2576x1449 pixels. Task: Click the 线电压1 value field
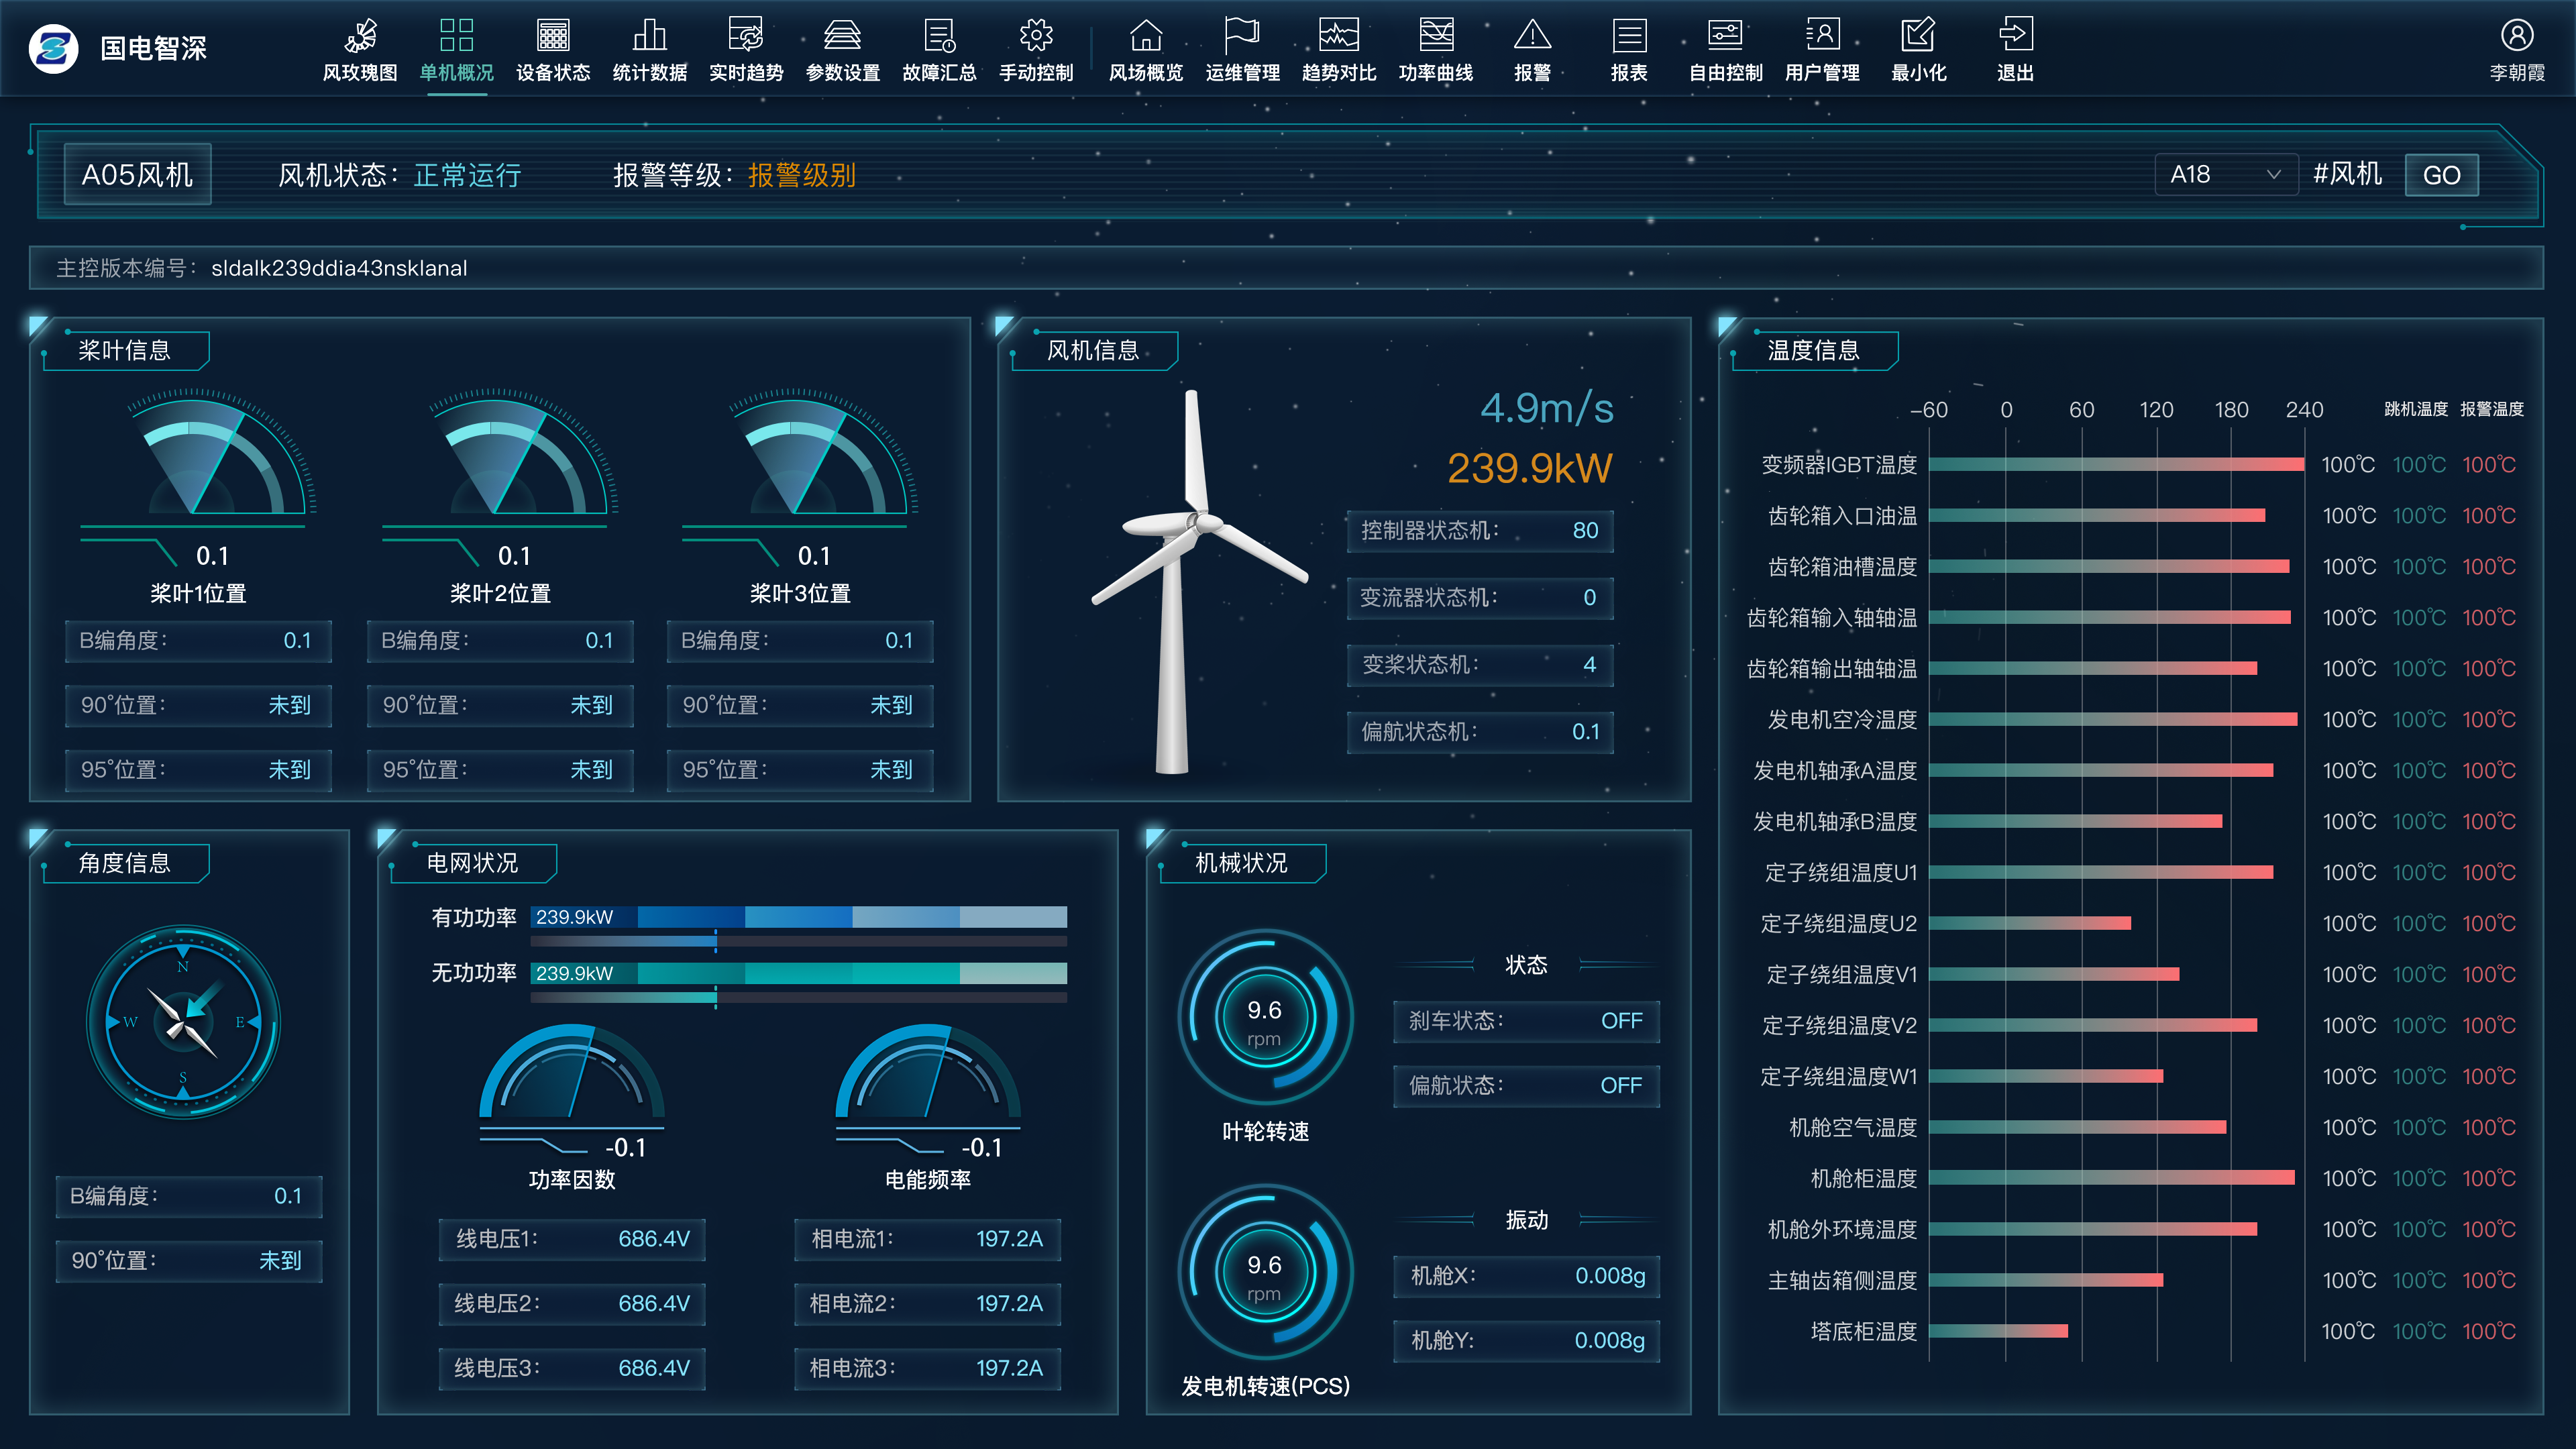571,1239
